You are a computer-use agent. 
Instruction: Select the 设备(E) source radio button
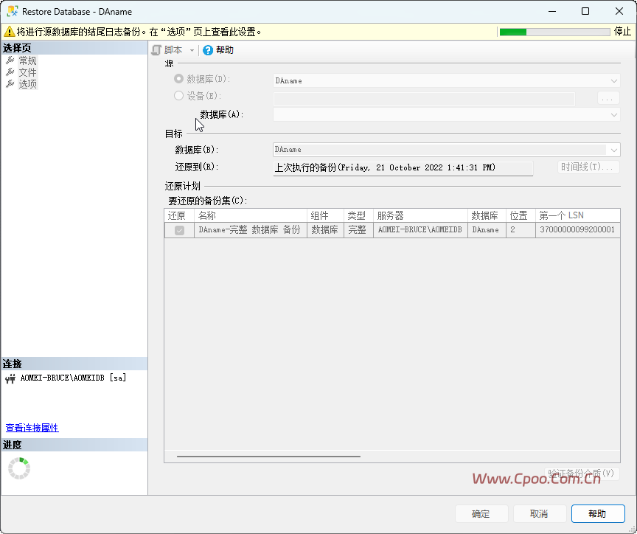[x=178, y=95]
